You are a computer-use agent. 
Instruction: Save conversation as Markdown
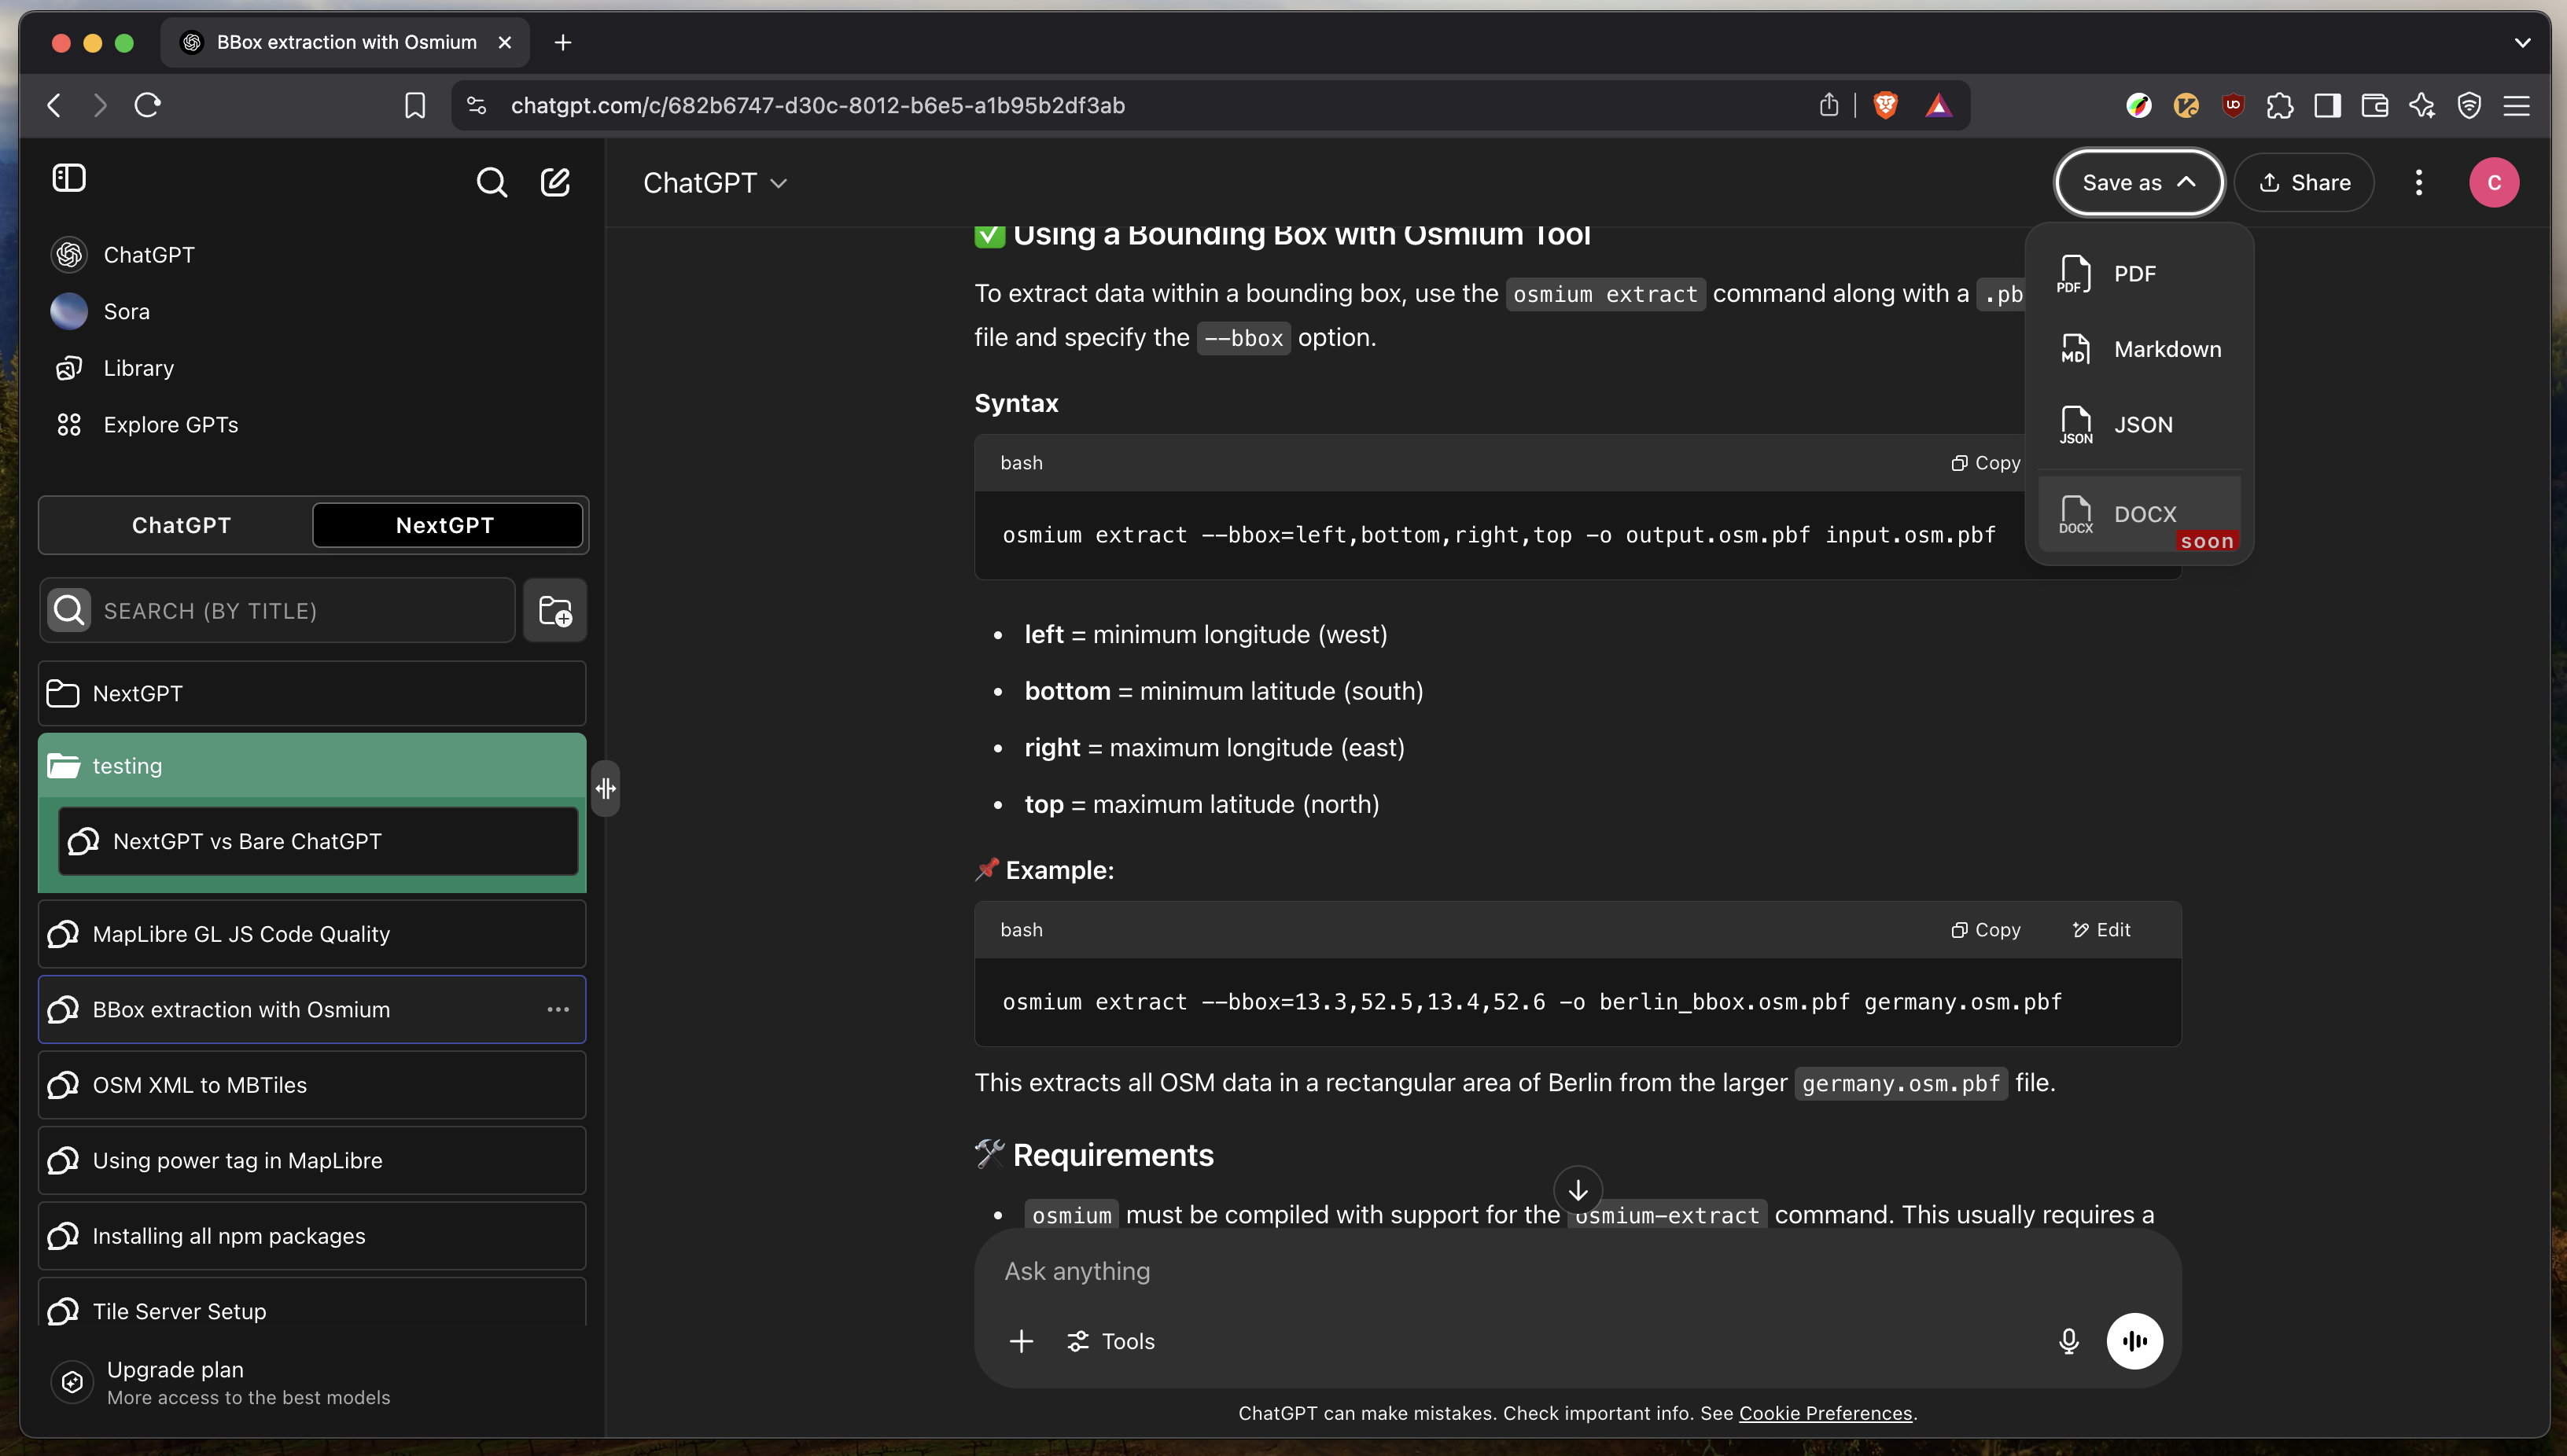[2139, 349]
